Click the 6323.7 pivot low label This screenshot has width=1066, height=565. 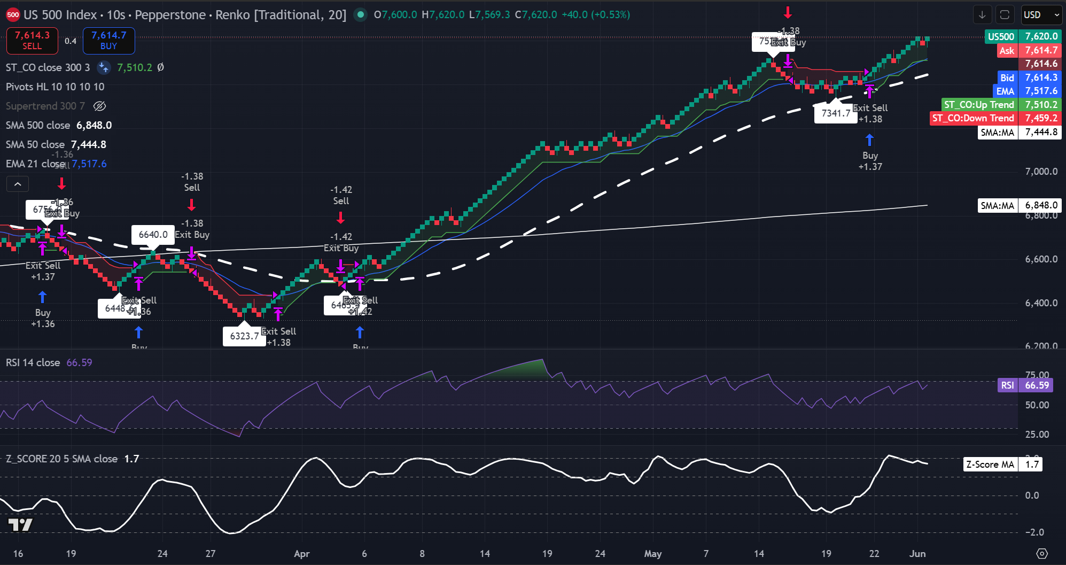click(244, 336)
